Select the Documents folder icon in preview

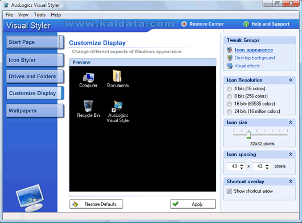pos(117,76)
